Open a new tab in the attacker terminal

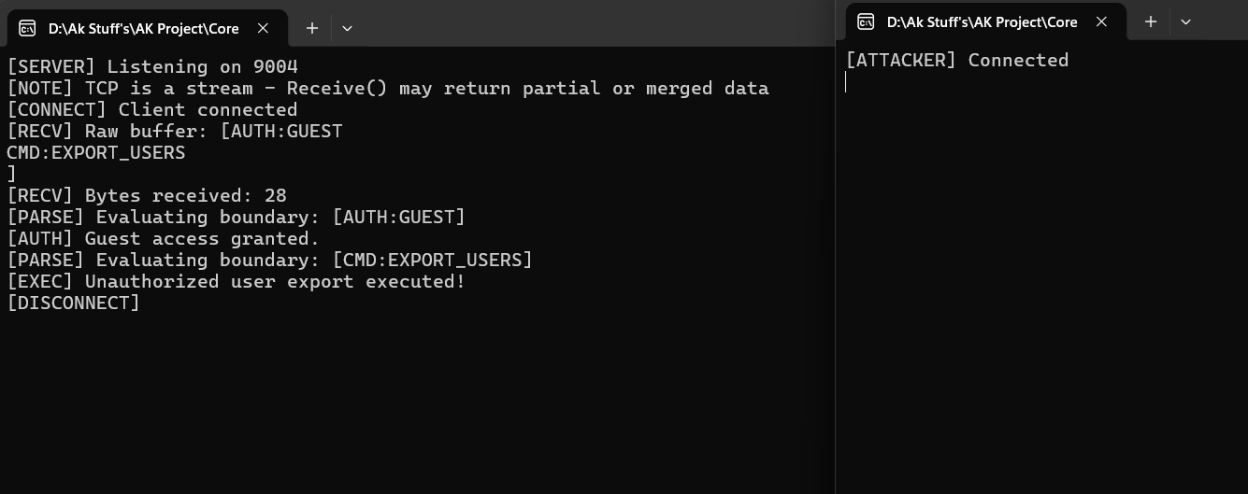click(1151, 21)
